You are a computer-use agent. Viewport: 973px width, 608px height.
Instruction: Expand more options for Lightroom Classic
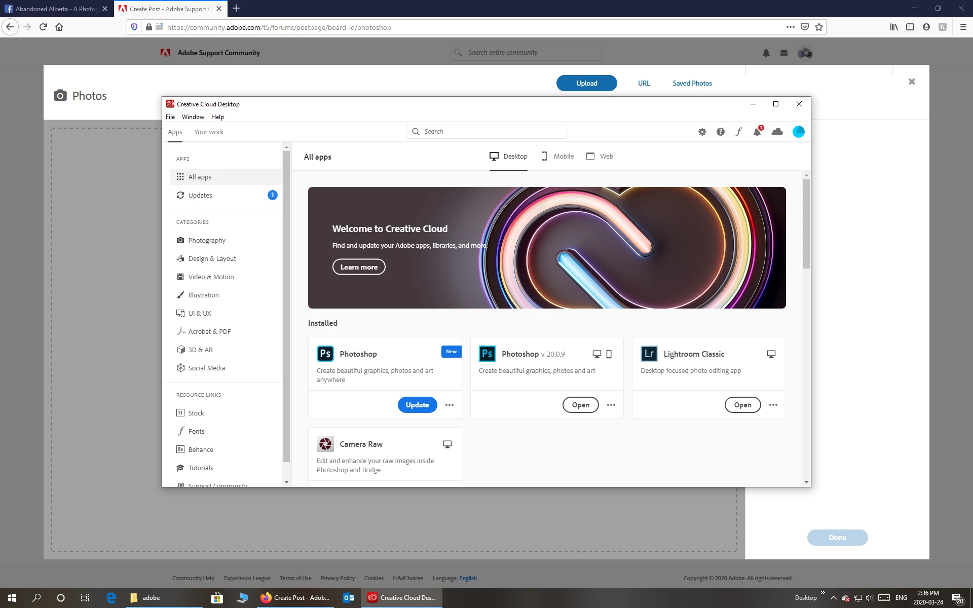click(773, 405)
